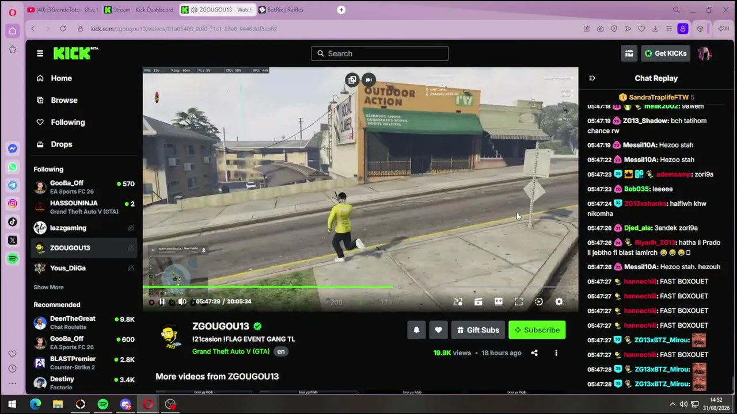Open Spotify in the Opera sidebar
The height and width of the screenshot is (414, 737).
tap(13, 259)
